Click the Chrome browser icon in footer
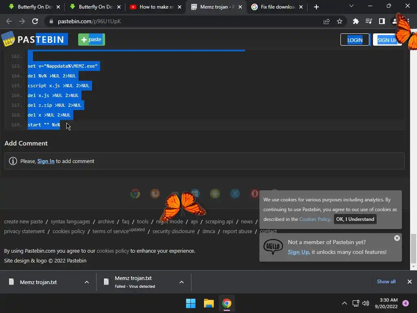 tap(135, 194)
